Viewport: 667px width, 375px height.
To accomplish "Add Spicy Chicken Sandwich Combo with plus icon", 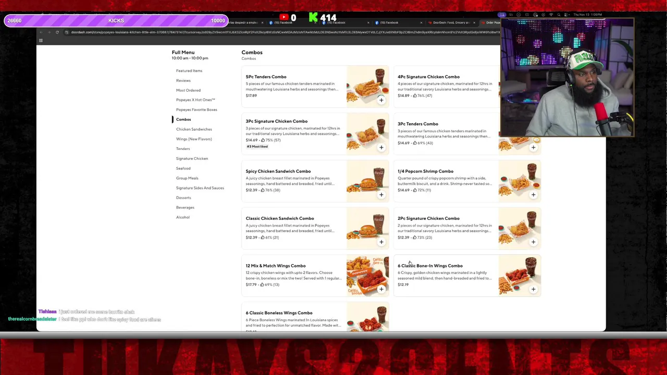I will pos(381,195).
